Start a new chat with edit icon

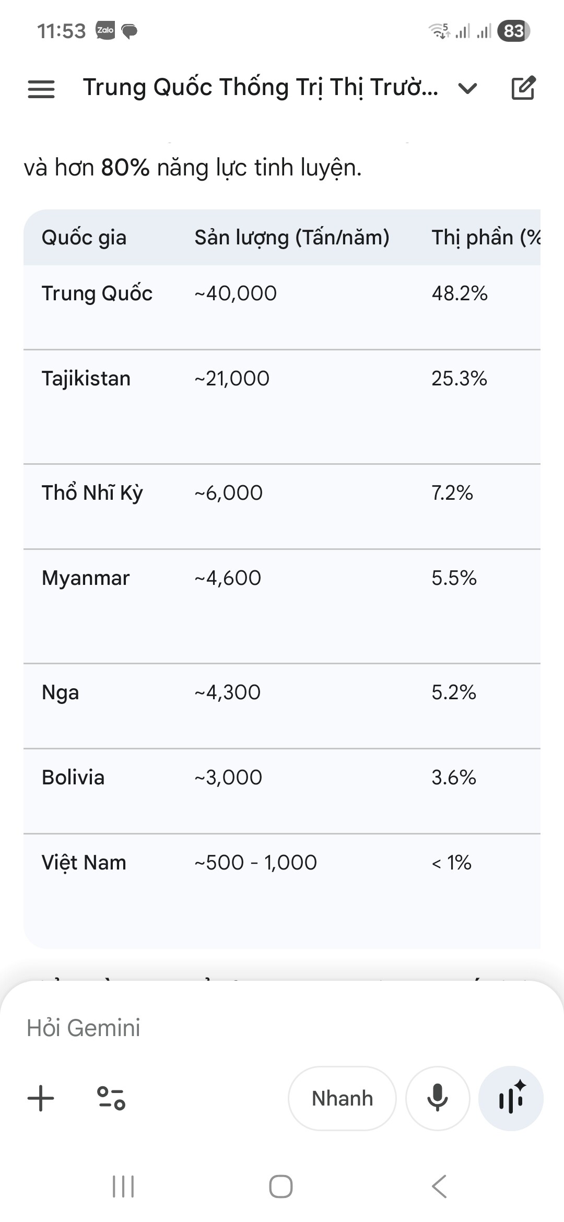523,88
